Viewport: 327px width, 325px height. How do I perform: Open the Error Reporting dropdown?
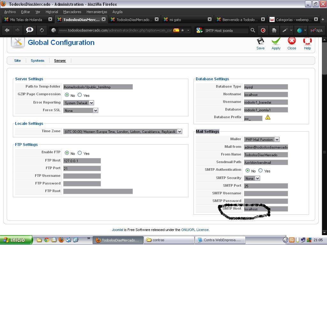(x=79, y=103)
